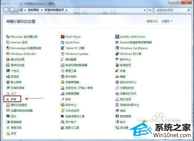Open 默认程序 (Default Programs) icon
Screen dimensions: 194x141
8,82
